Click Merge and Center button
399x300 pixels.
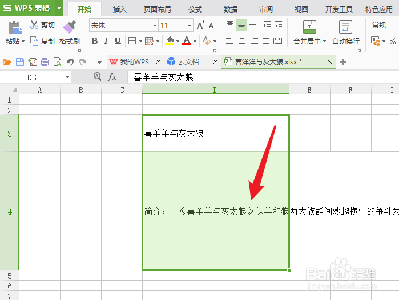[309, 32]
